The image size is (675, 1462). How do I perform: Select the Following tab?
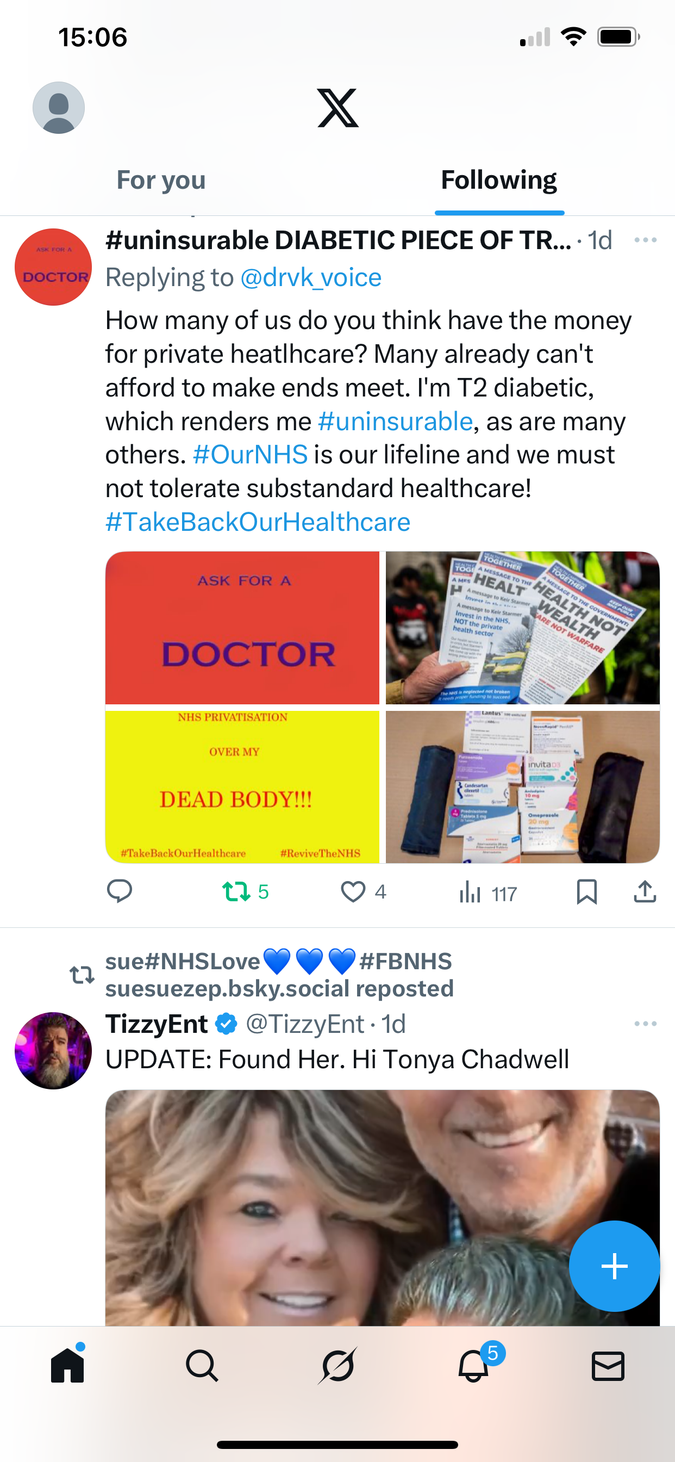tap(499, 180)
